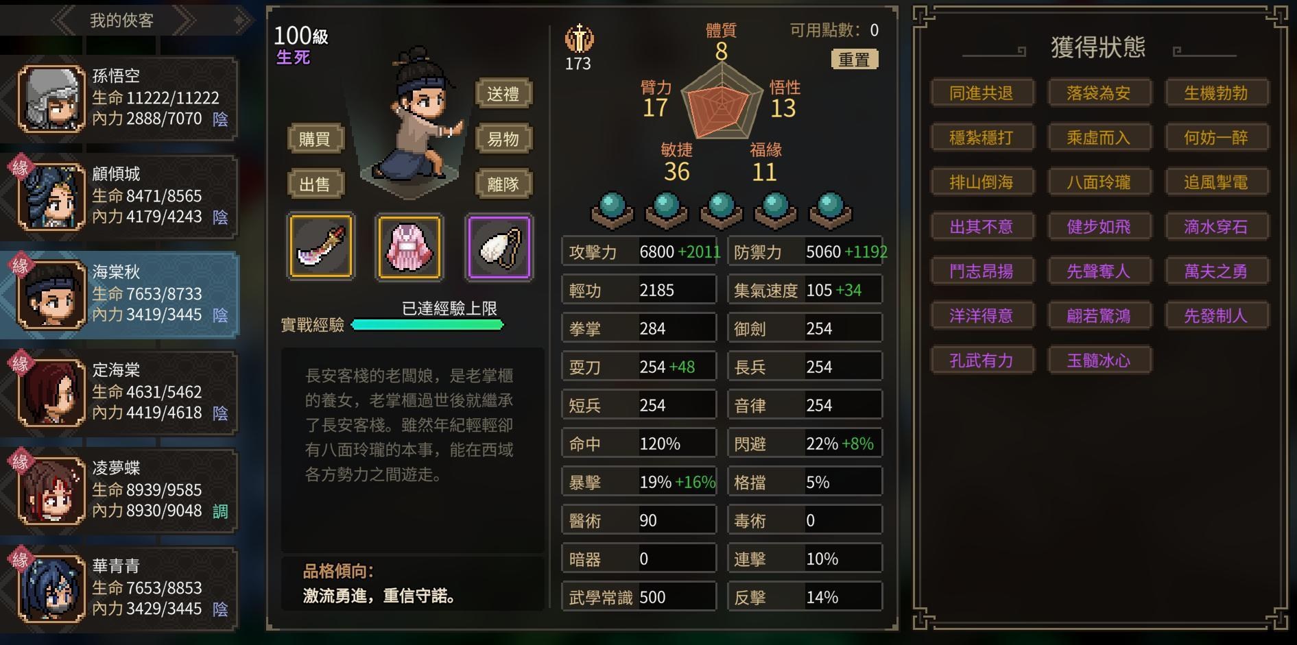Image resolution: width=1297 pixels, height=645 pixels.
Task: Click the pink robe armor equipment slot
Action: [x=409, y=247]
